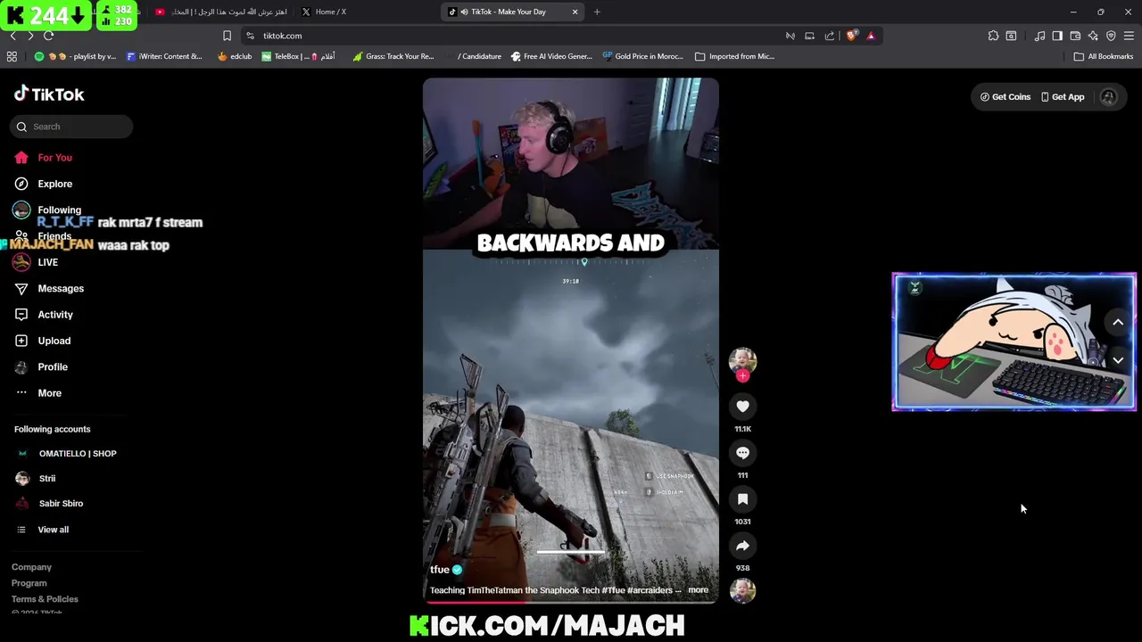
Task: Seek using the video progress bar
Action: point(570,602)
